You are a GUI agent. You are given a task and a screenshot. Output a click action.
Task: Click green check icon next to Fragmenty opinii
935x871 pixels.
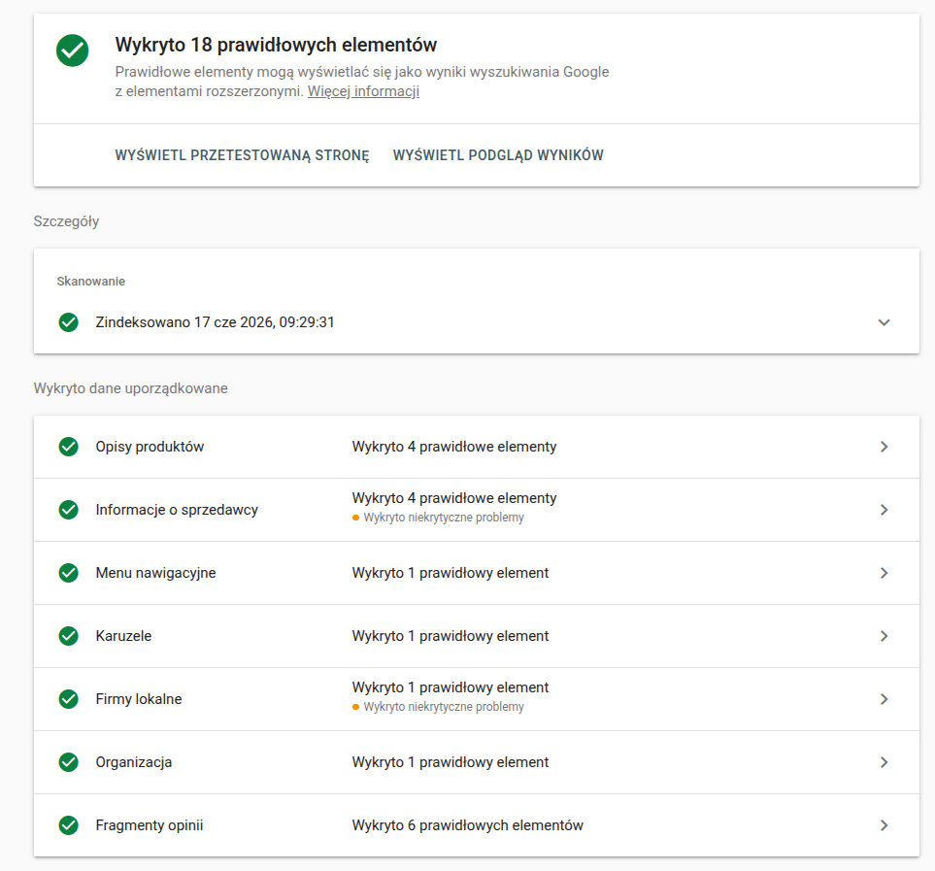[69, 825]
